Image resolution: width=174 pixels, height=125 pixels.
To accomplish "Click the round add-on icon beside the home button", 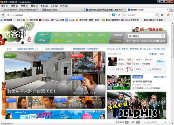I will click(168, 15).
